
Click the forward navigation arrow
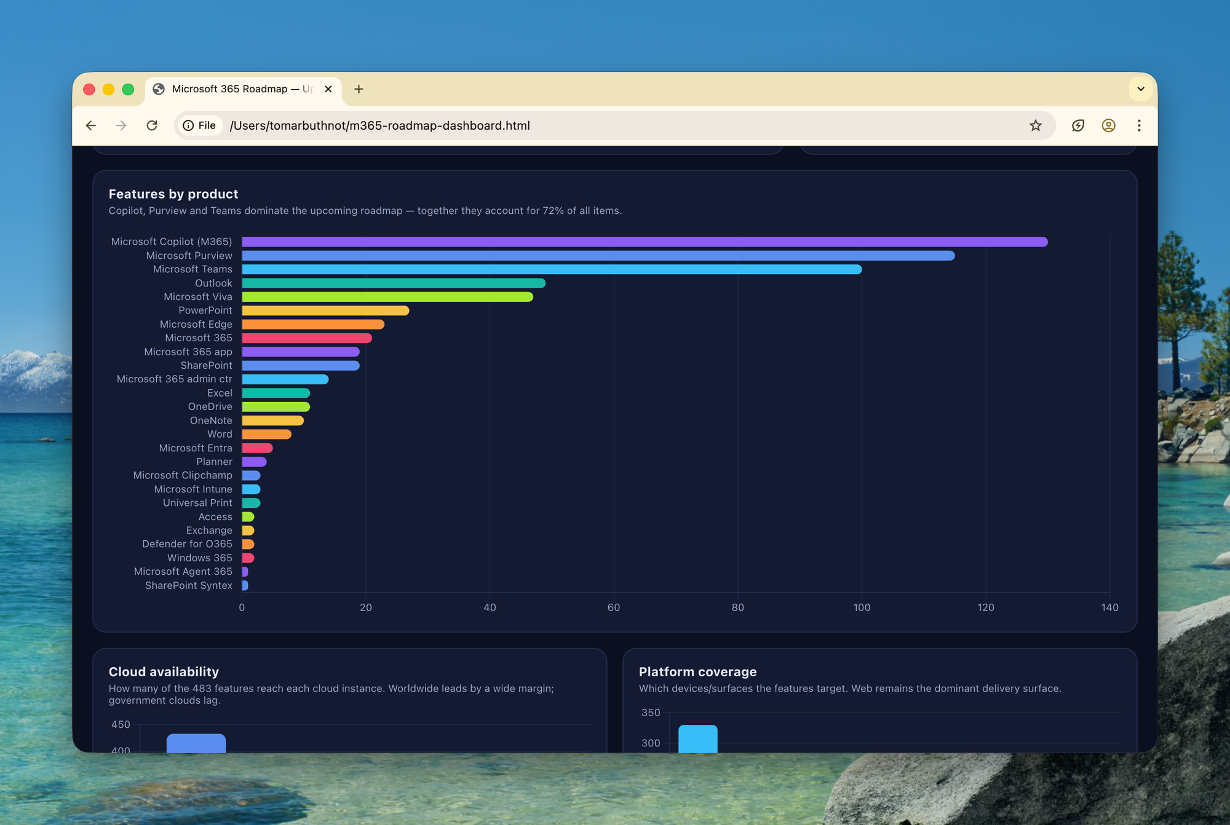(x=121, y=125)
